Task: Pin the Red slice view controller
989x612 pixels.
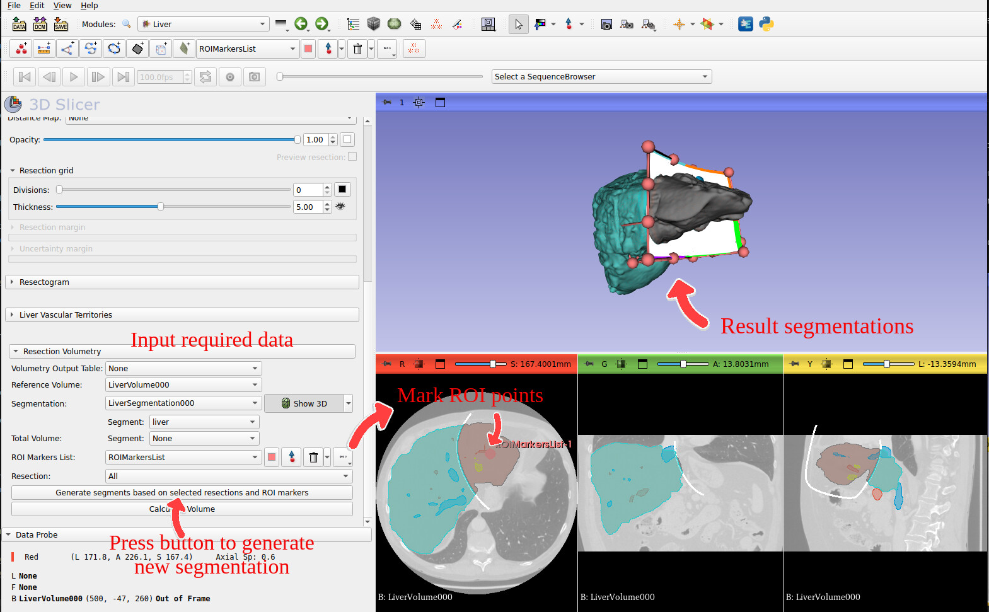Action: pos(387,364)
